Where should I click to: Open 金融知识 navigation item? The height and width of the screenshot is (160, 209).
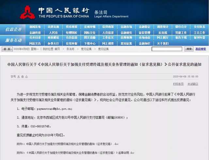pos(144,44)
